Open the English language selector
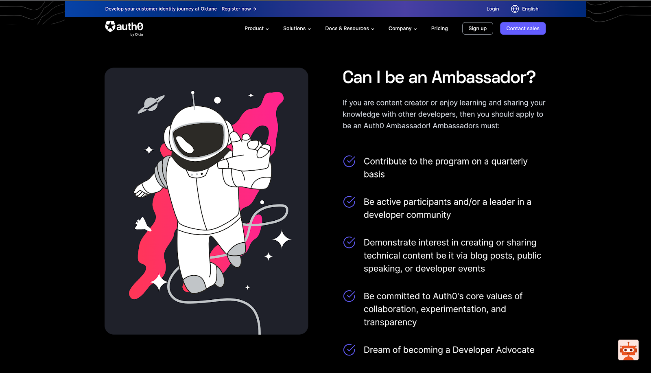The width and height of the screenshot is (651, 373). pyautogui.click(x=530, y=9)
